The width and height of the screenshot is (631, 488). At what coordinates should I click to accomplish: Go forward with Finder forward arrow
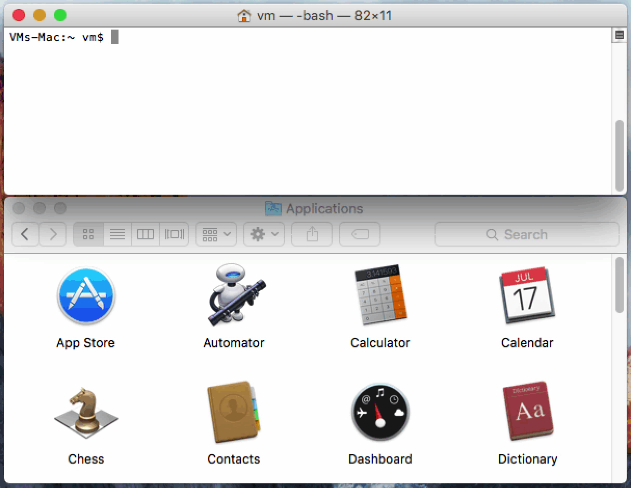pyautogui.click(x=52, y=235)
